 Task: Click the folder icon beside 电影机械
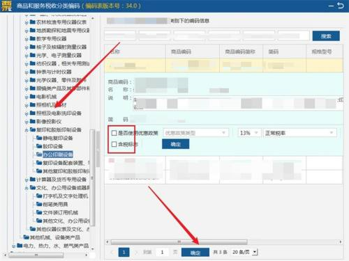(x=33, y=97)
